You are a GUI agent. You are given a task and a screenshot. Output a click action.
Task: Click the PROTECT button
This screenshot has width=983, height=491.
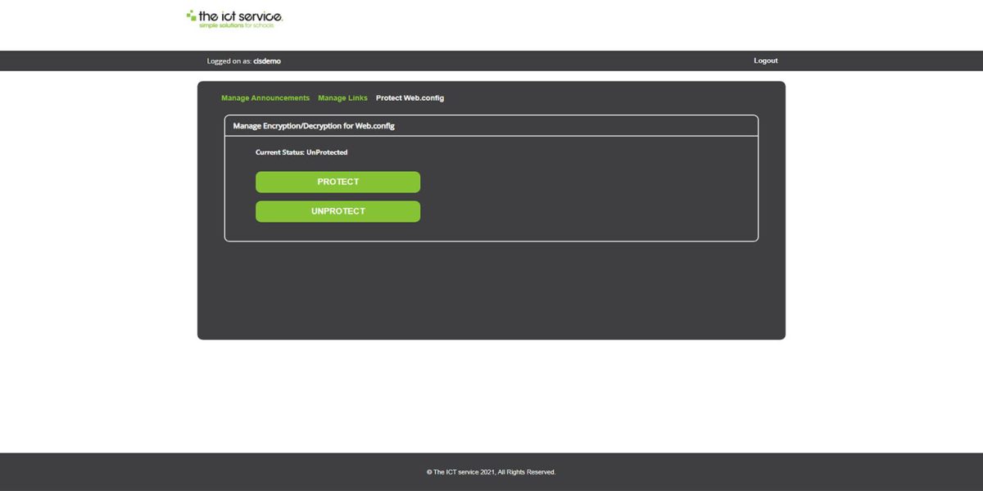(x=337, y=181)
